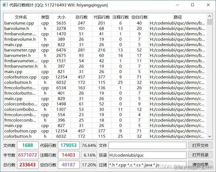Viewport: 216px width, 172px height.
Task: Select the barvolume.cpp file name cell
Action: coord(21,23)
